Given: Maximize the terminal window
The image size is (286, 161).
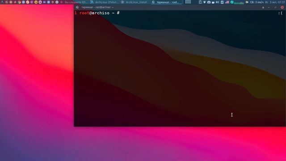Looking at the screenshot, I should tap(275, 8).
